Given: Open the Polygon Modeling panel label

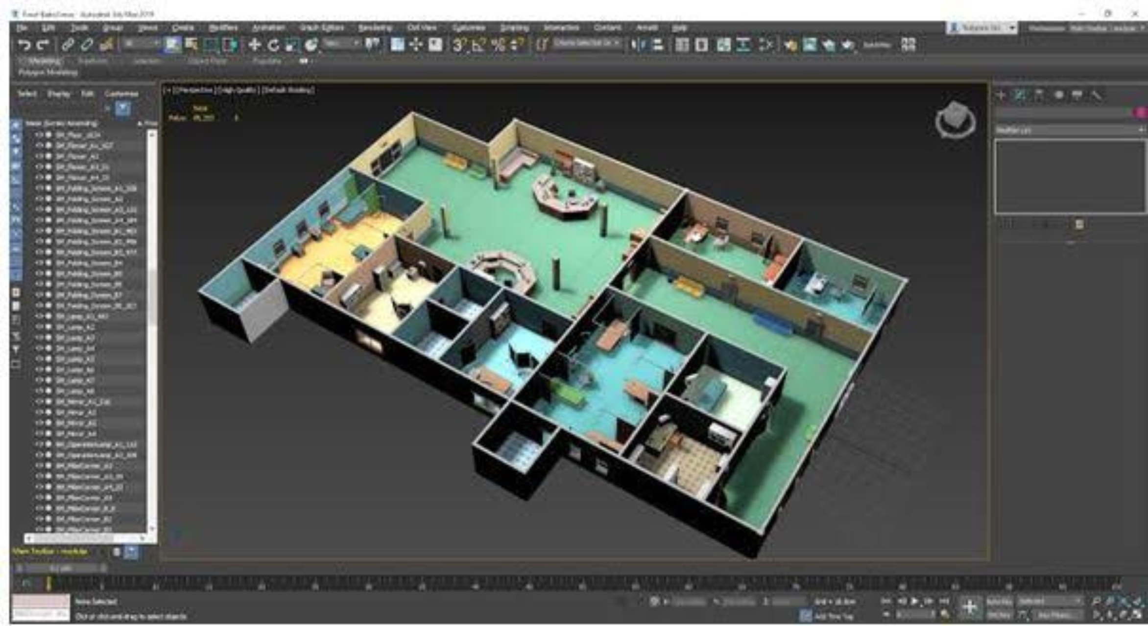Looking at the screenshot, I should click(x=48, y=72).
